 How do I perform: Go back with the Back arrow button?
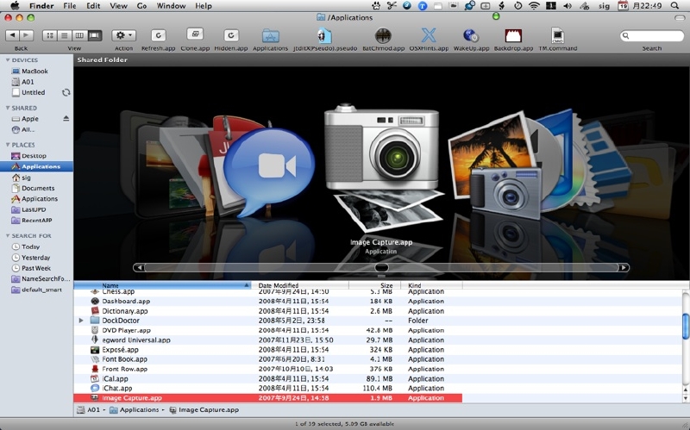pos(12,35)
